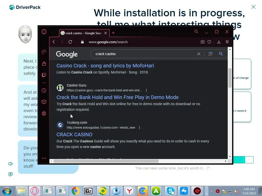Toggle DriverPack sound speaker icon

click(x=10, y=164)
